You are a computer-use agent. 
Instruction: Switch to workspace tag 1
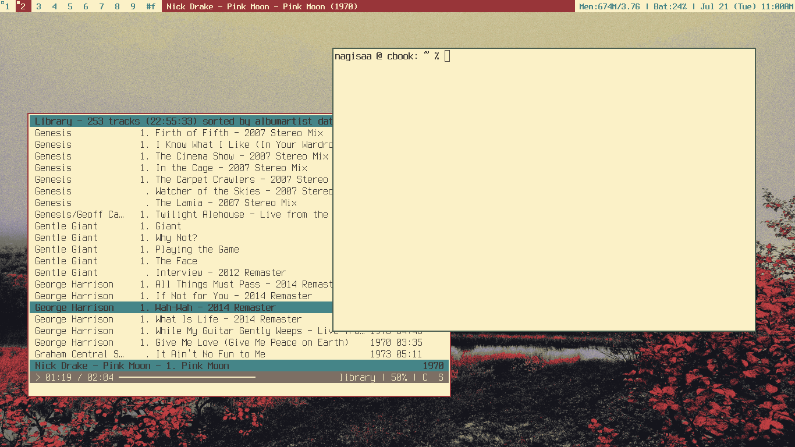[x=8, y=6]
